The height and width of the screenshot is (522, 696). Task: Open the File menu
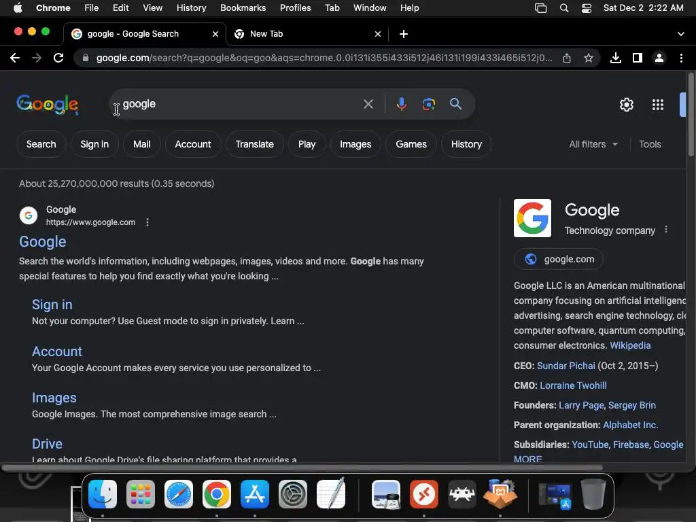(x=92, y=8)
